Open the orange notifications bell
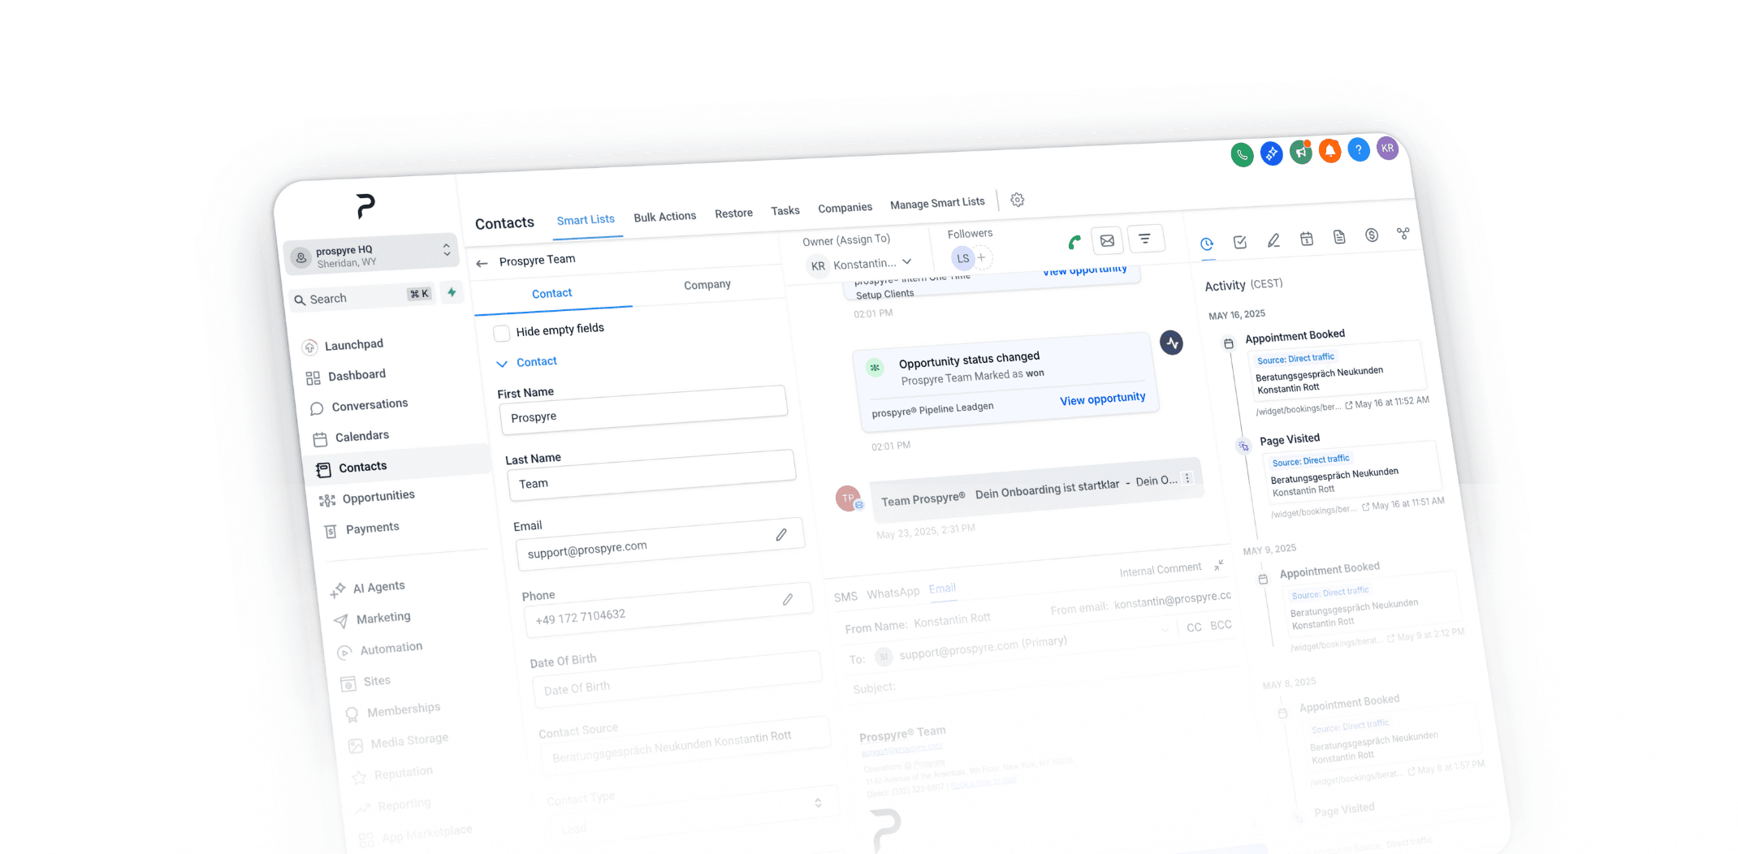 [1329, 150]
